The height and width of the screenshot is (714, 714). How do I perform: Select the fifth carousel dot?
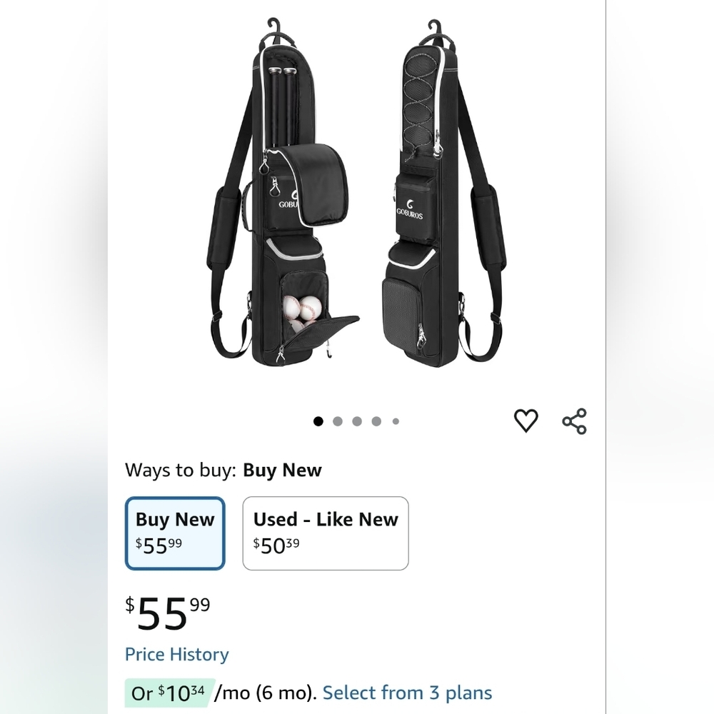(396, 421)
